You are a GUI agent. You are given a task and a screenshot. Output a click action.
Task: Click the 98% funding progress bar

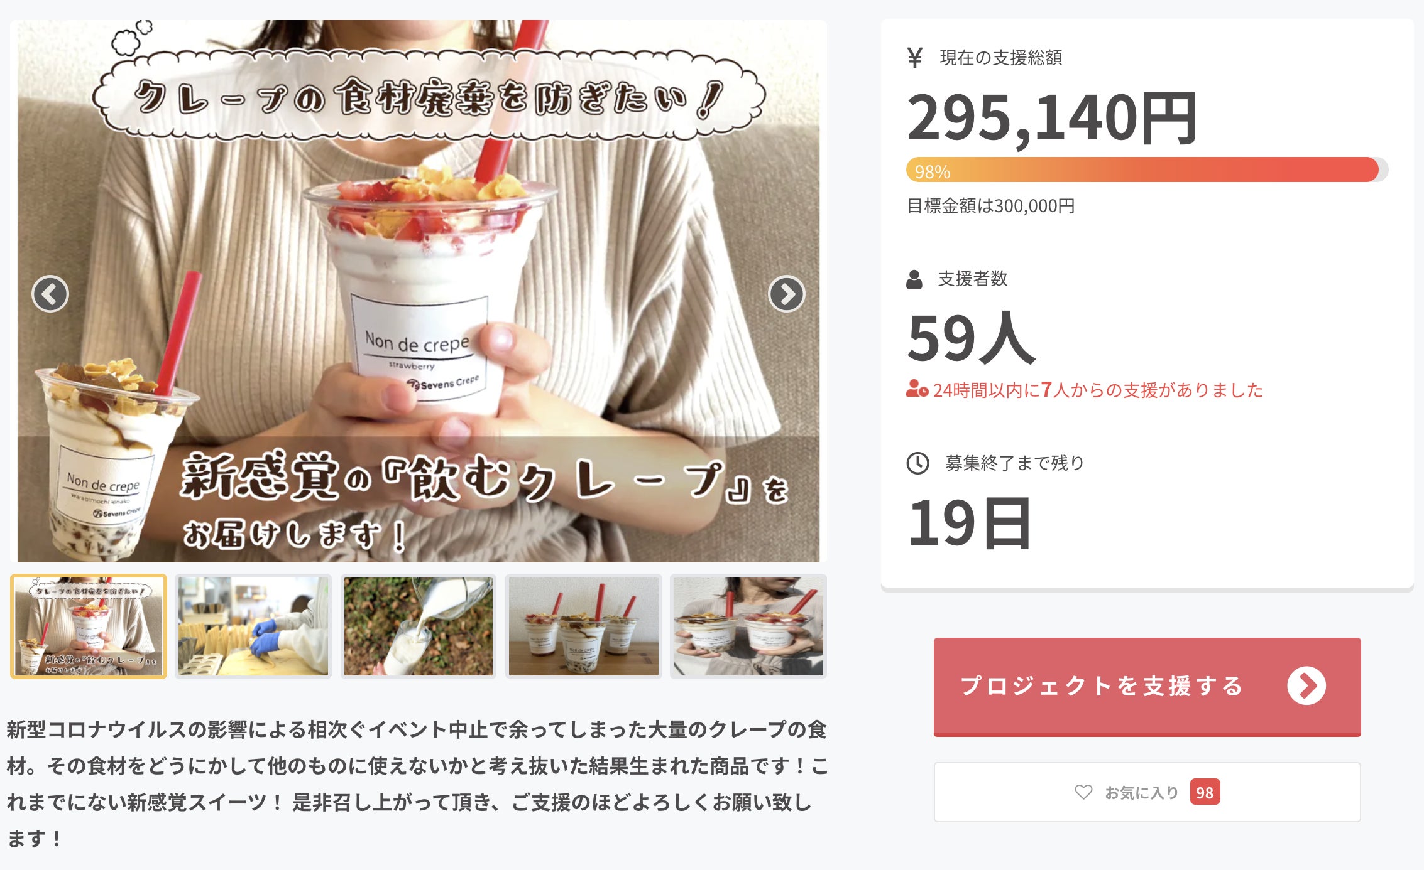pyautogui.click(x=1147, y=170)
